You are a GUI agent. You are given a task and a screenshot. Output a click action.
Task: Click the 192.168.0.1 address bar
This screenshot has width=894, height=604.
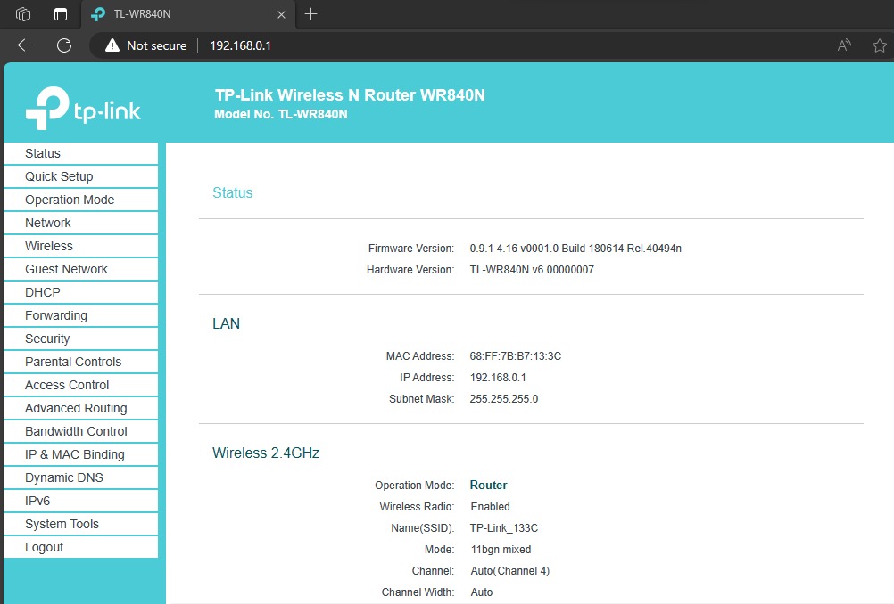tap(241, 45)
